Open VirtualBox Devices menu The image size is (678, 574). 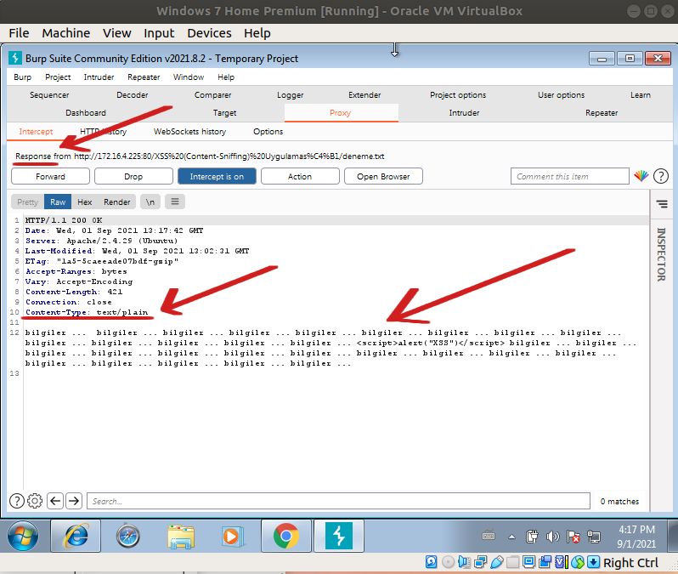(x=209, y=33)
